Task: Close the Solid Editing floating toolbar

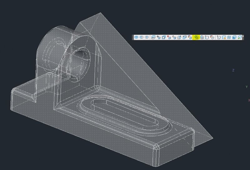Action: (x=243, y=36)
